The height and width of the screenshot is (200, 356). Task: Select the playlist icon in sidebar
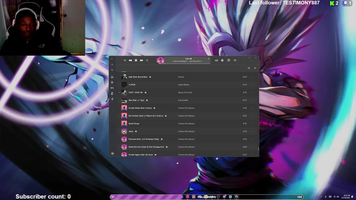click(x=112, y=99)
